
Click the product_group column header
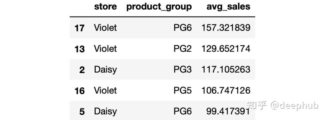[x=159, y=7]
